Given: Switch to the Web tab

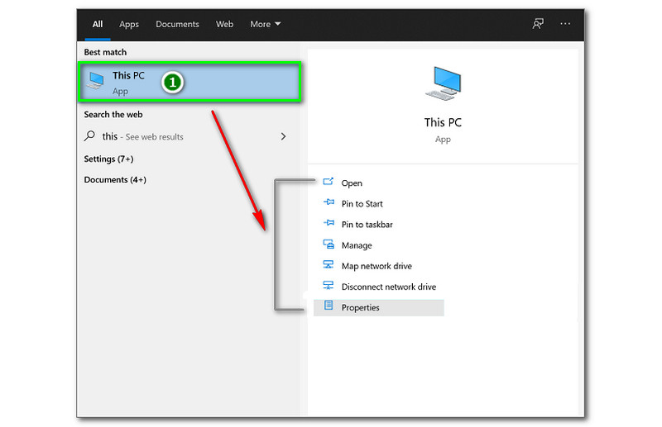Looking at the screenshot, I should (x=224, y=24).
